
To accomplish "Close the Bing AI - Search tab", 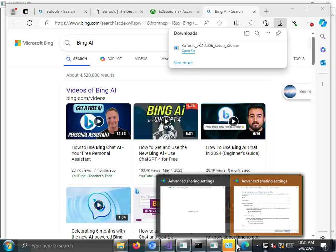I will [x=254, y=11].
